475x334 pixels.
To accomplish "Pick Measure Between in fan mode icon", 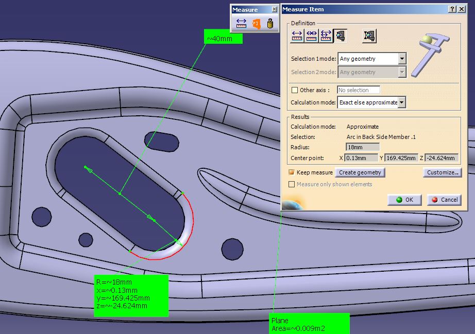I will tap(326, 36).
